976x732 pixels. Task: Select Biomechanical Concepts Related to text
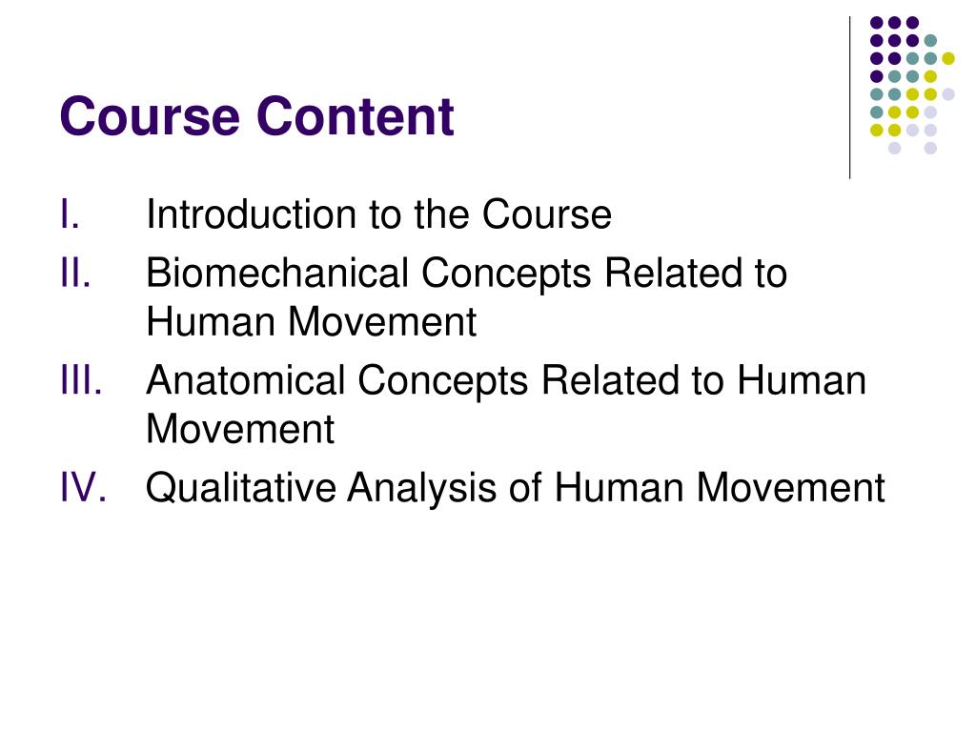[467, 274]
